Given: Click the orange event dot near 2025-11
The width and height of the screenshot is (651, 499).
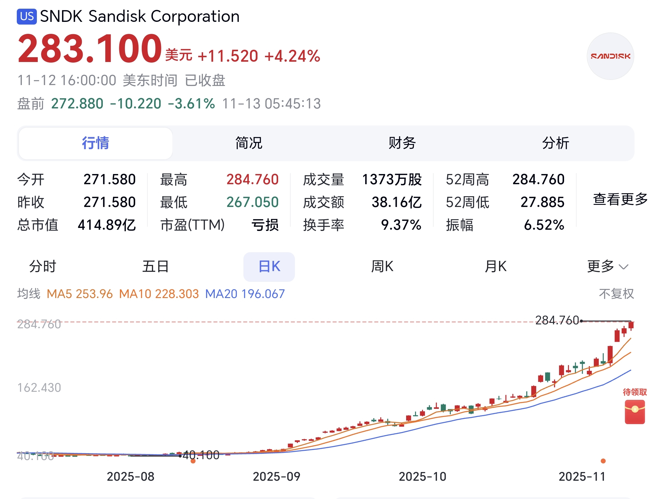Looking at the screenshot, I should click(x=603, y=461).
